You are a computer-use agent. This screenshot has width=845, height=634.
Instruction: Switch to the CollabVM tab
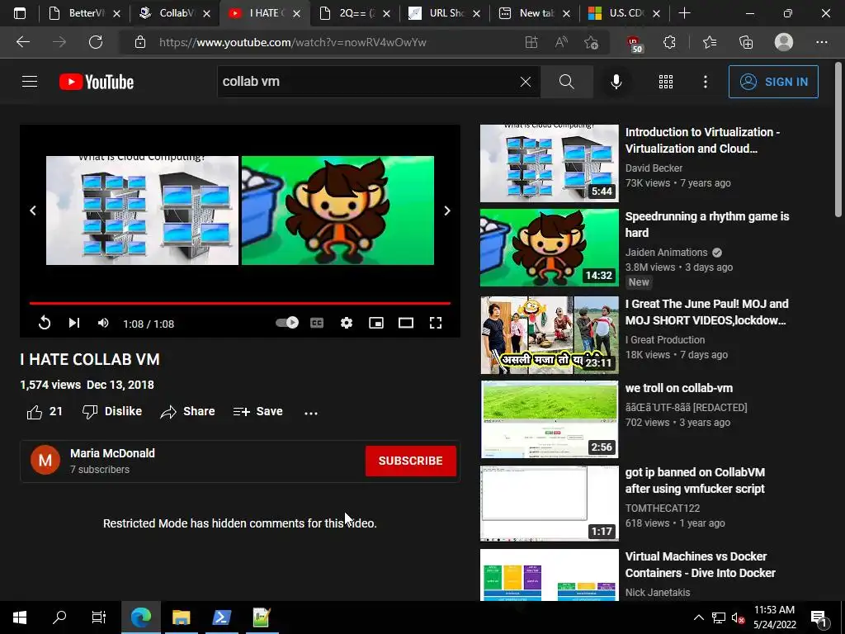pyautogui.click(x=174, y=13)
